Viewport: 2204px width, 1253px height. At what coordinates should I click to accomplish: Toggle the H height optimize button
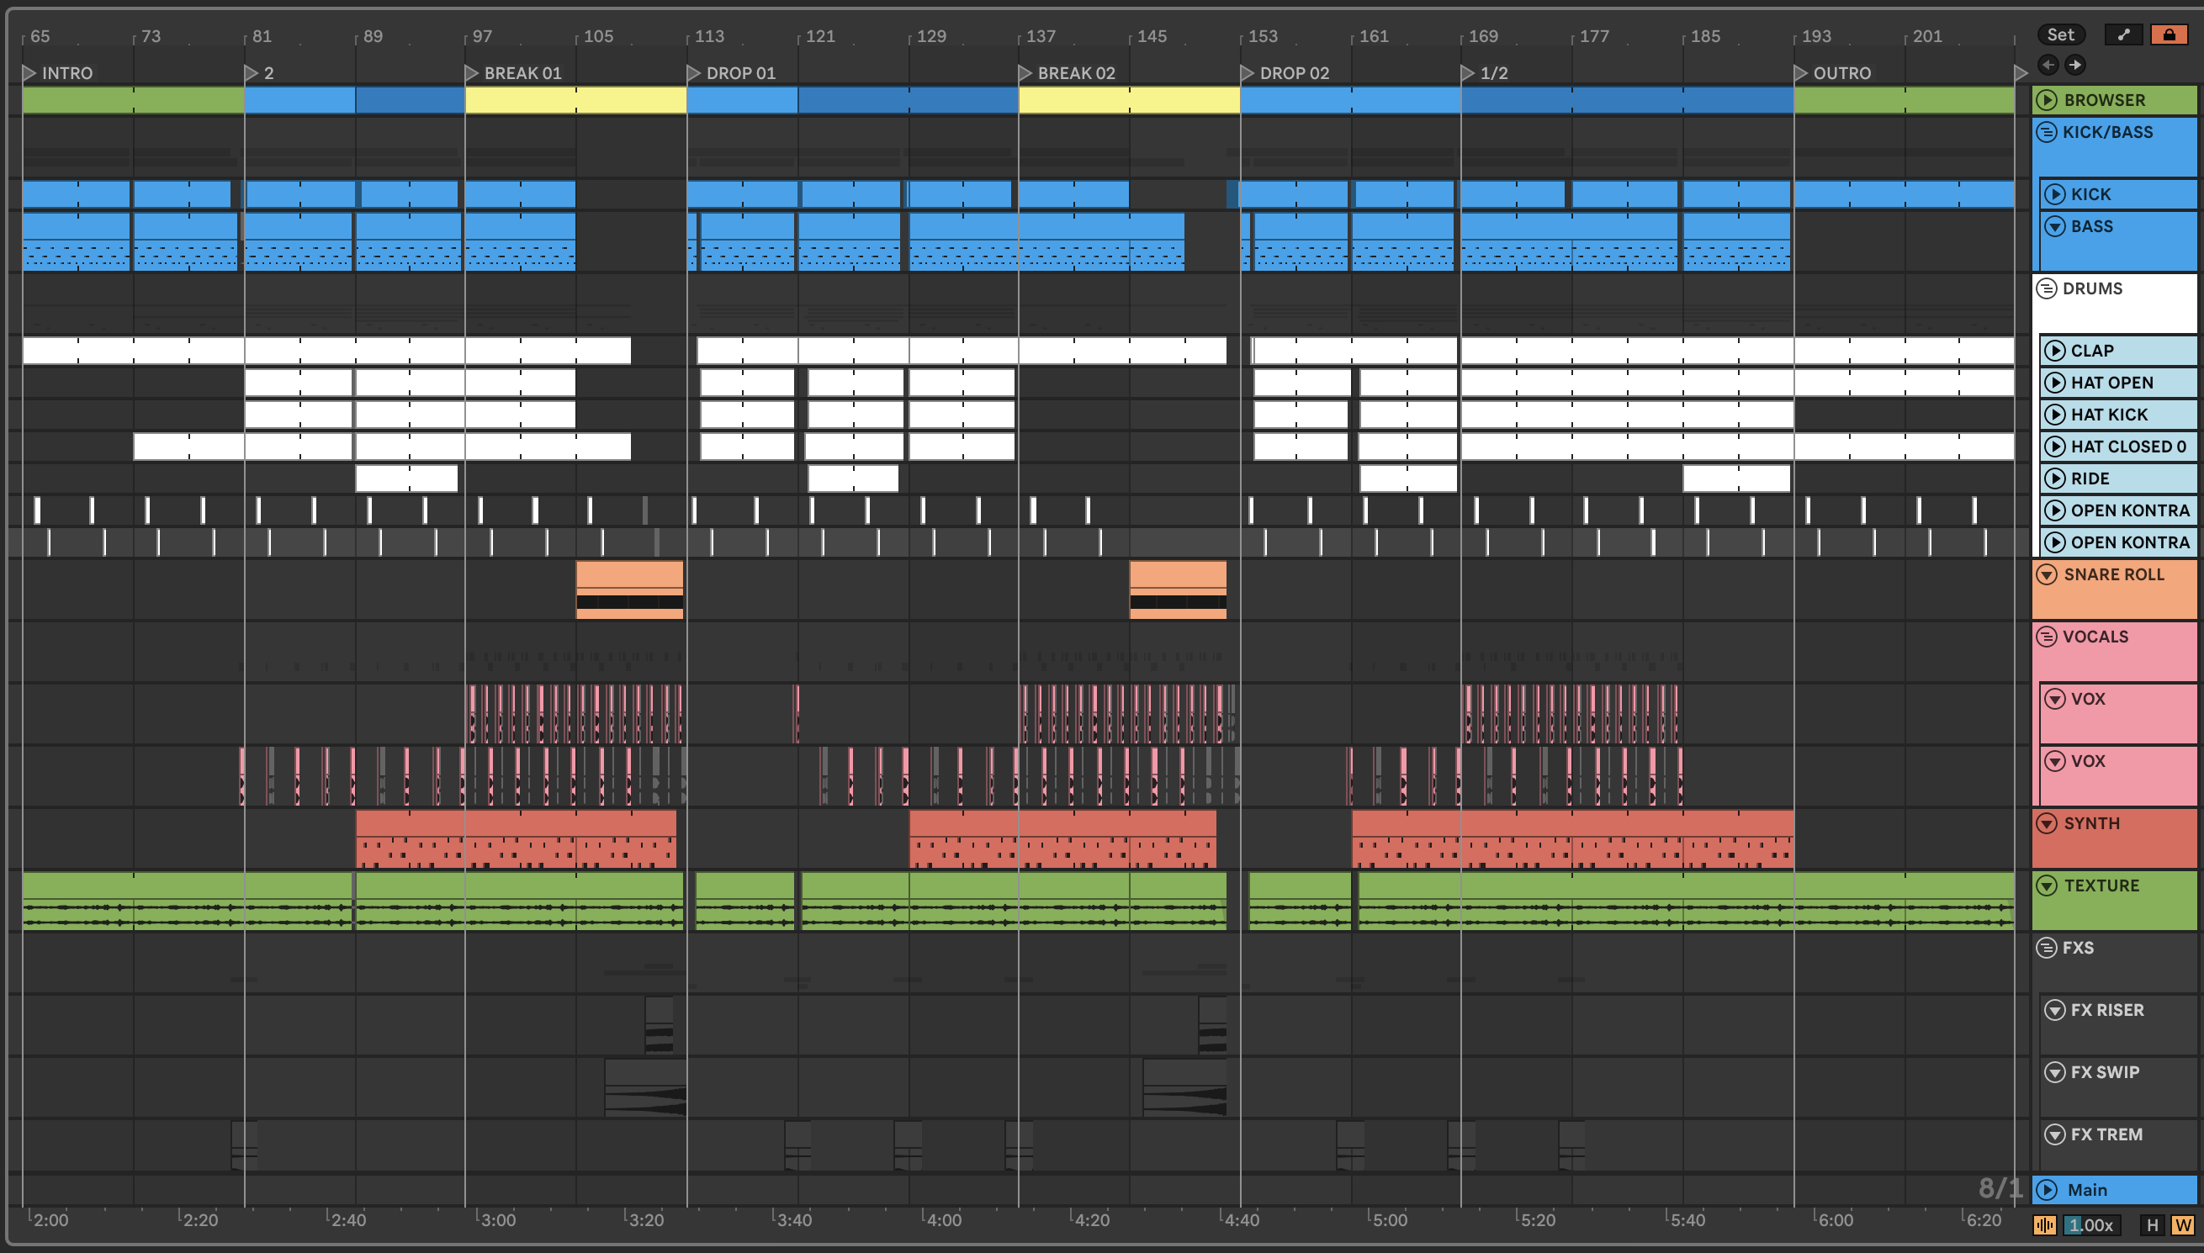(2153, 1225)
